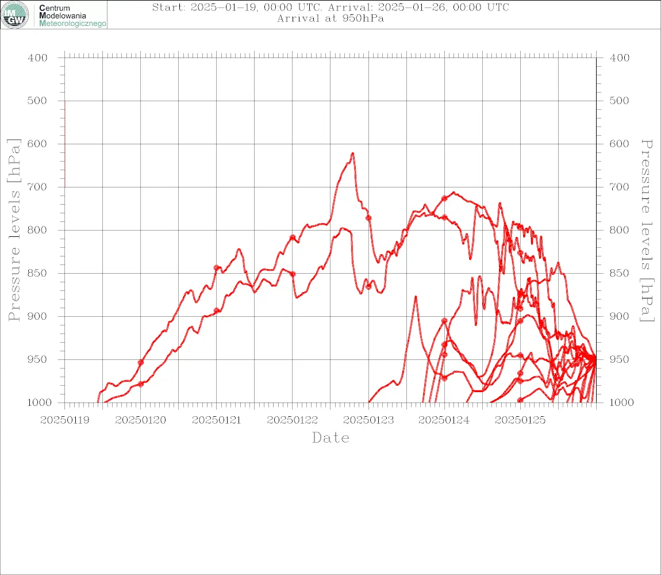Click the right 'Pressure levels [hPa]' axis title
This screenshot has height=575, width=661.
(647, 231)
